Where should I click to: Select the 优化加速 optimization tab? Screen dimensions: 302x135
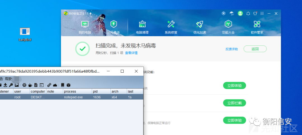200,27
